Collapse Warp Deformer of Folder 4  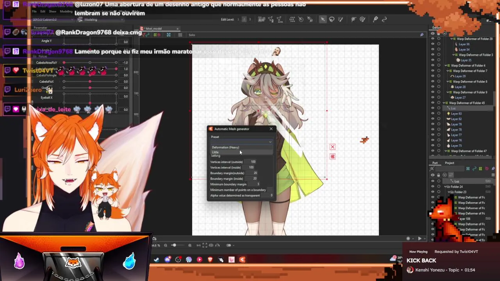click(x=446, y=66)
